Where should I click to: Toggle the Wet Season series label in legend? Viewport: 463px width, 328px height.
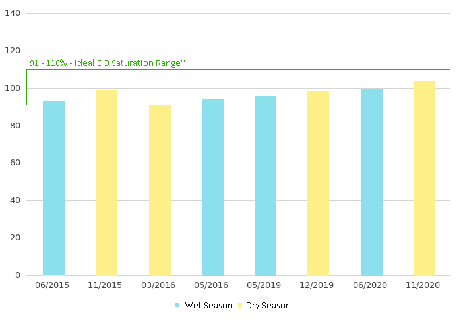(208, 306)
